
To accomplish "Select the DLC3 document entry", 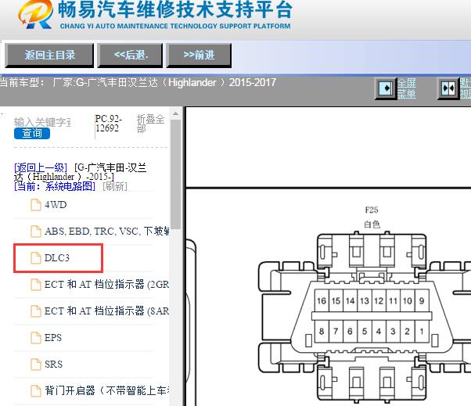I will pos(57,258).
